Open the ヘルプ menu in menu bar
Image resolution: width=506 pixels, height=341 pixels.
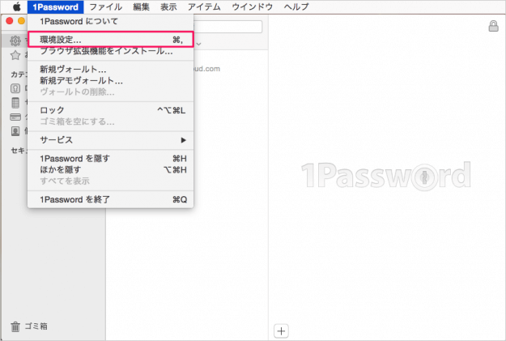296,6
